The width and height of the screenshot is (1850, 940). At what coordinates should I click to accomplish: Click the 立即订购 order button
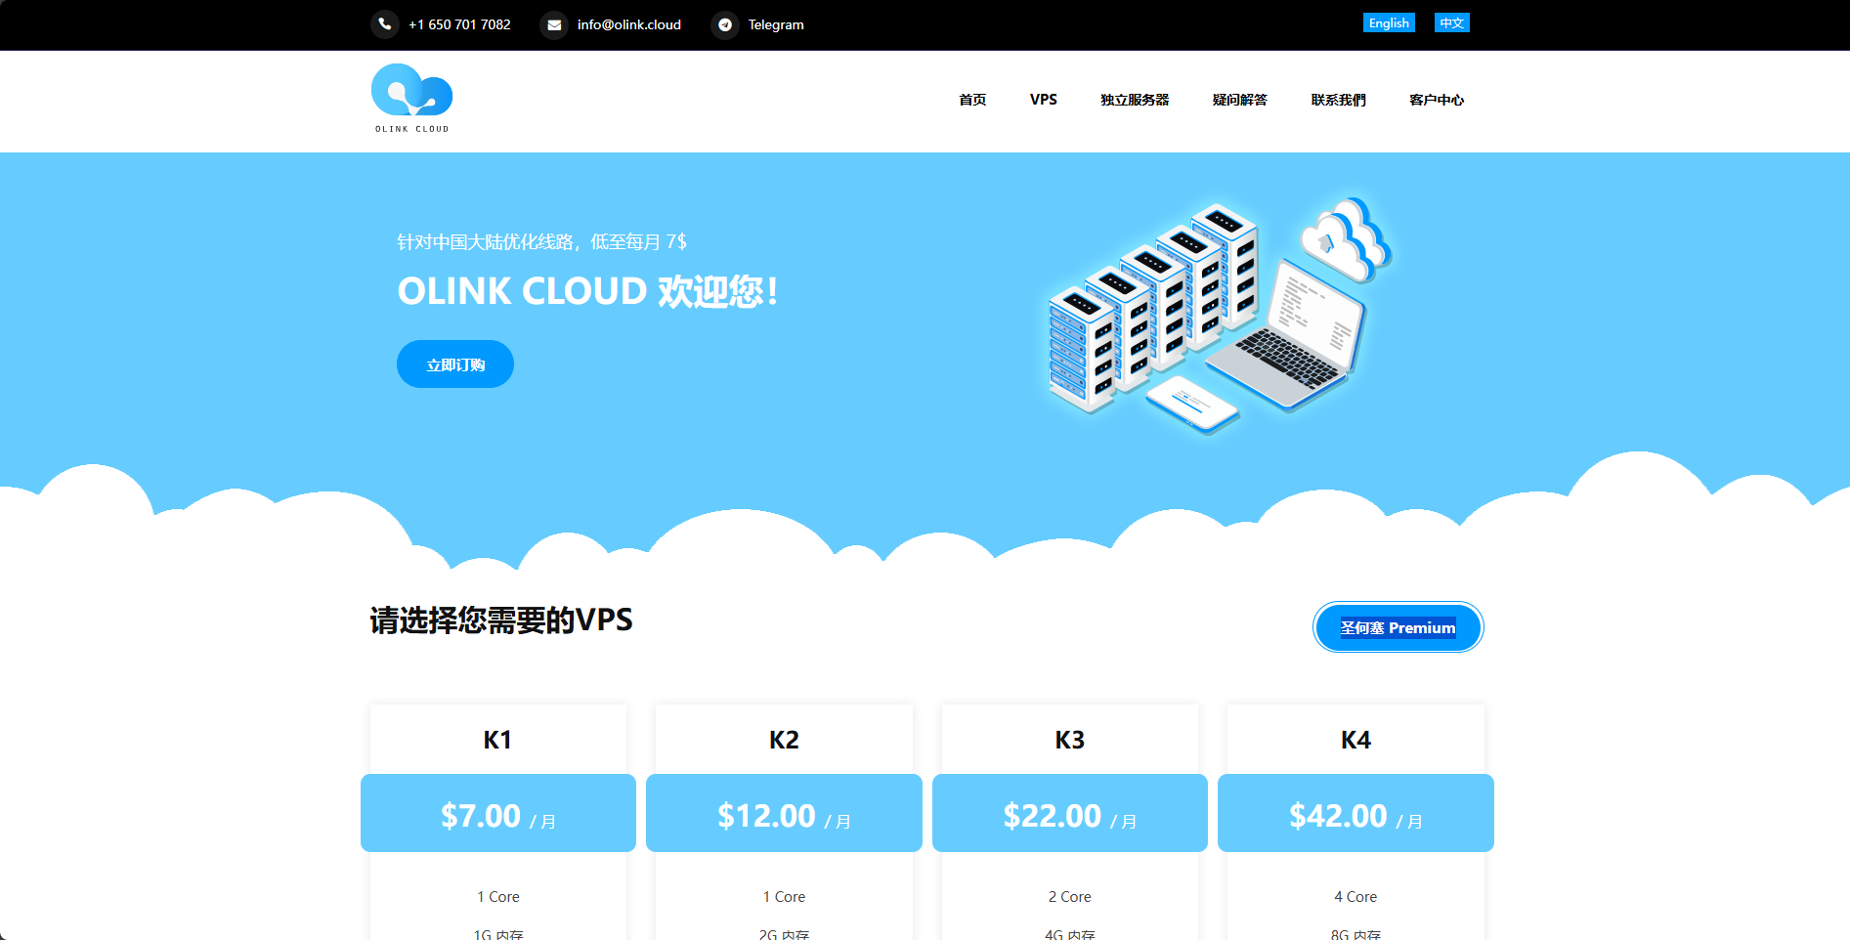click(x=455, y=364)
